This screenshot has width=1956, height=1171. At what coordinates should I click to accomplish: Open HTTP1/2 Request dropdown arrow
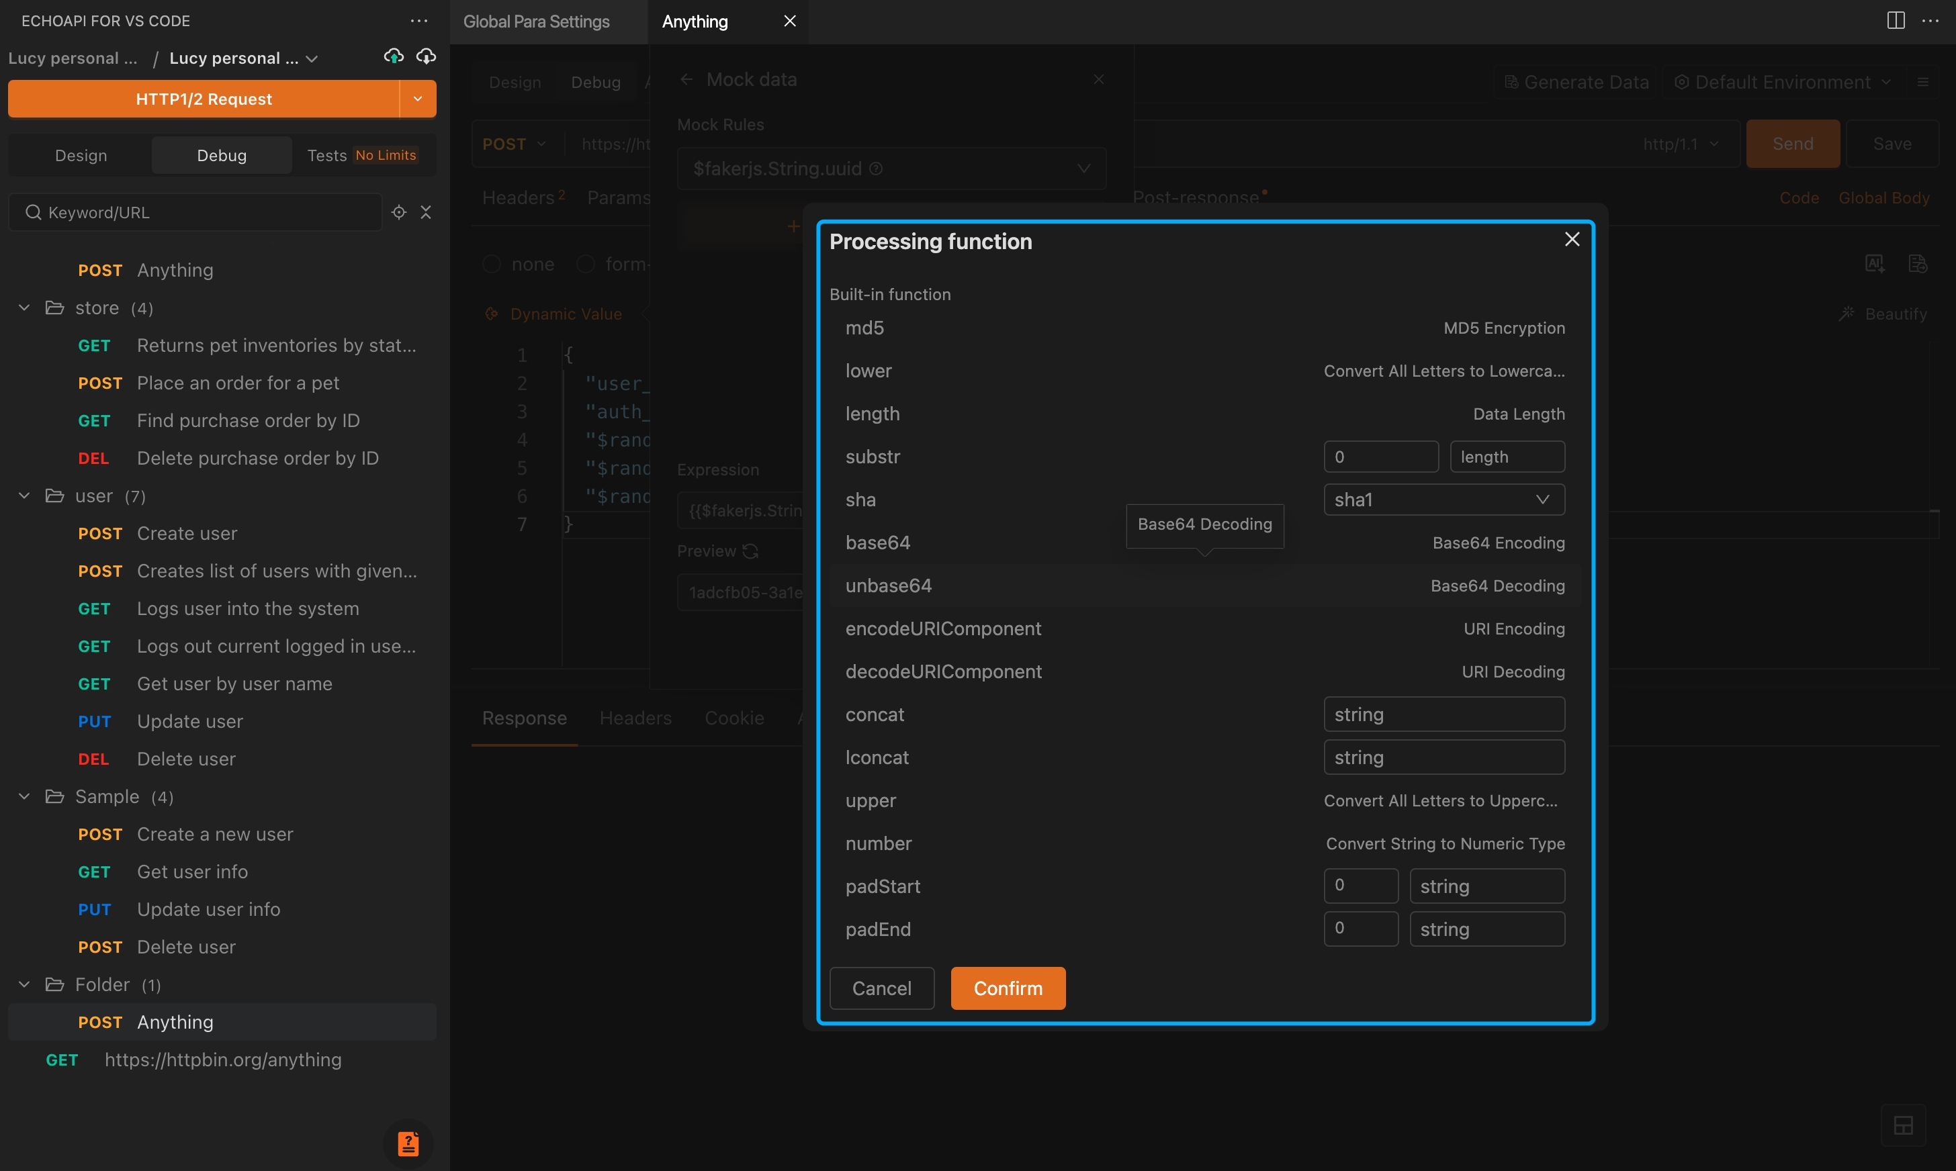point(418,99)
